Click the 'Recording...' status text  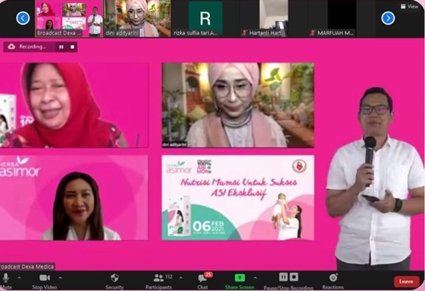click(32, 47)
